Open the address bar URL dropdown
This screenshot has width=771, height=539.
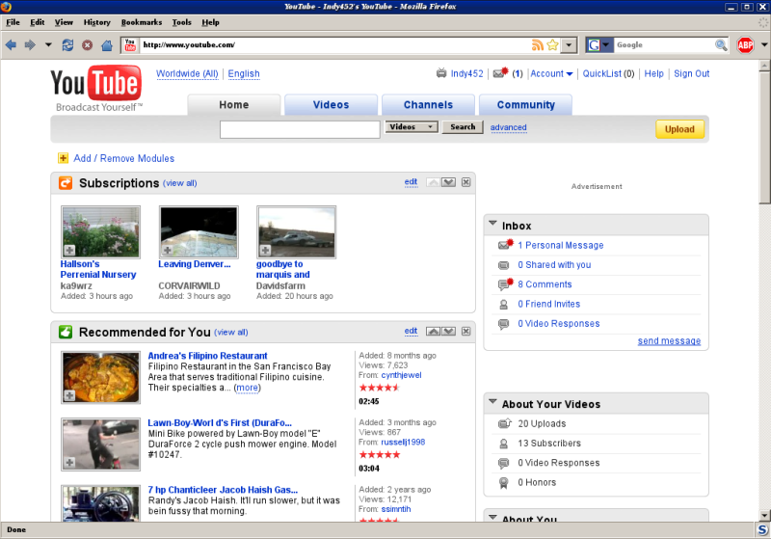tap(569, 45)
